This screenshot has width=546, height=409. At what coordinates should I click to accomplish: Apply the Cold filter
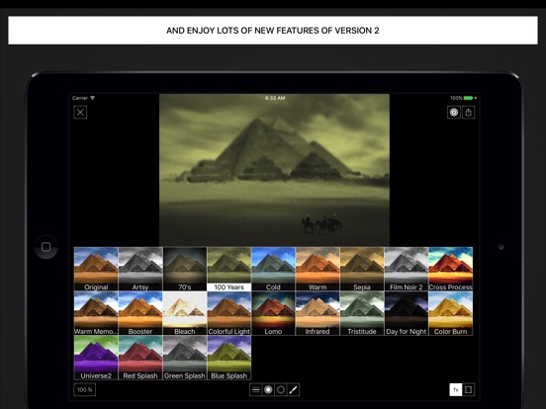point(273,269)
